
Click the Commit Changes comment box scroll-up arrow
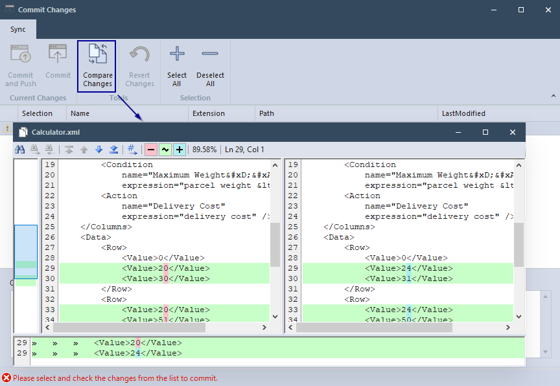point(545,297)
